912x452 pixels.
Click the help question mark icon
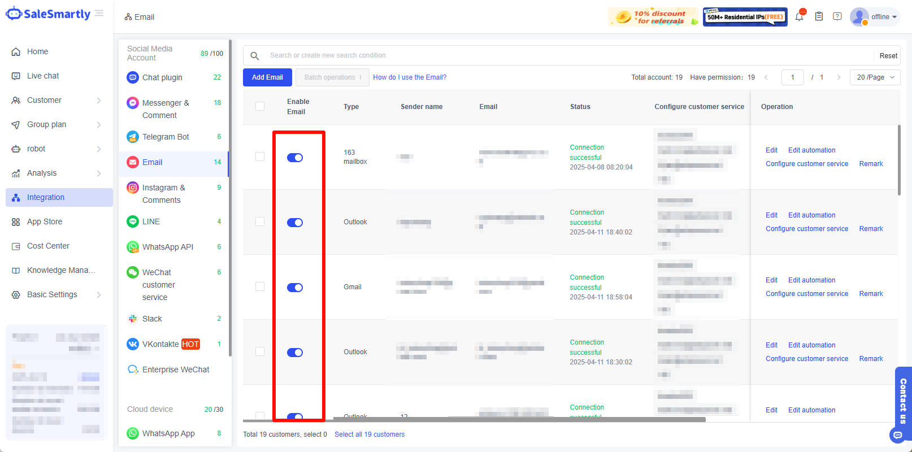837,17
